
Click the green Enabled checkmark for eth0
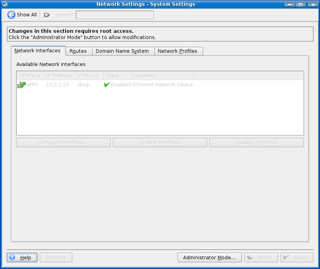tap(107, 85)
